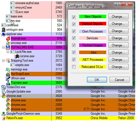Open the dialog help question-mark button
136x121 pixels.
click(x=118, y=4)
